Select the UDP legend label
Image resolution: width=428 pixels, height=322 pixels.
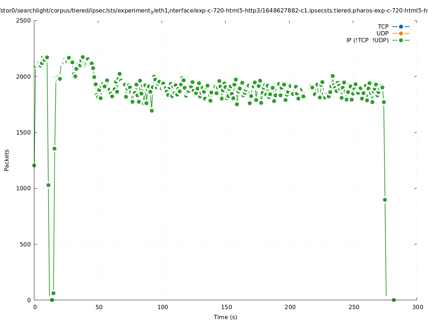coord(382,33)
